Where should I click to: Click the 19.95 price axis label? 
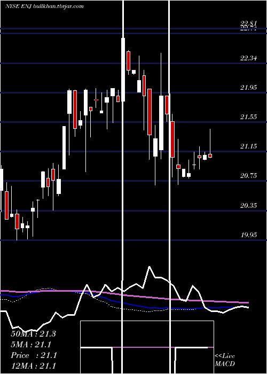[x=248, y=235]
